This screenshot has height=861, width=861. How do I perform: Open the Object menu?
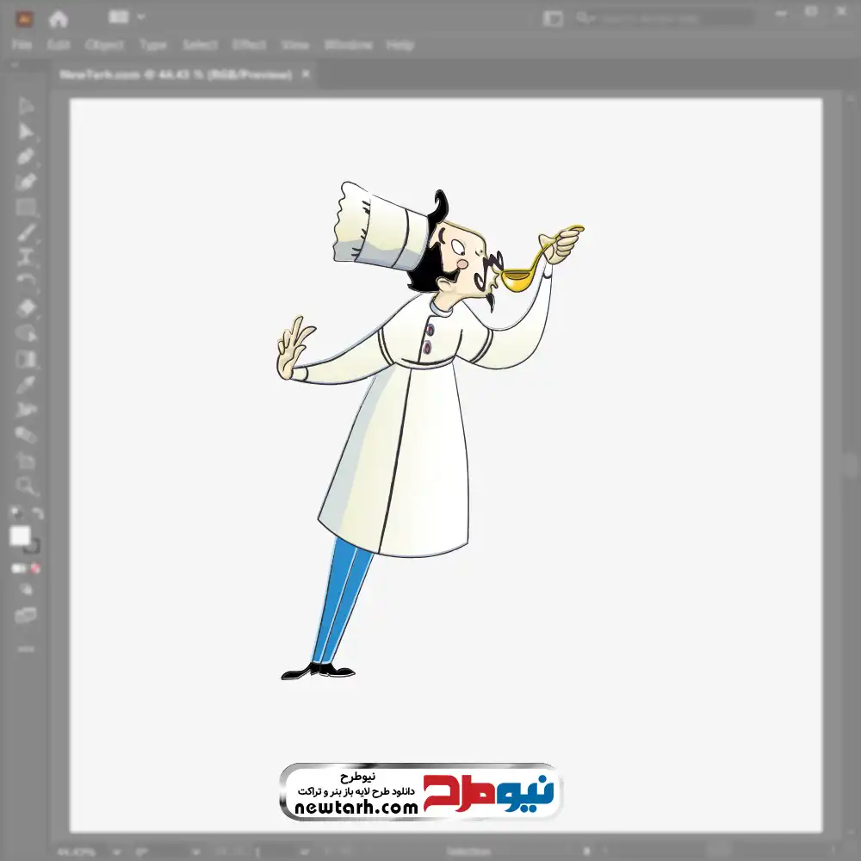coord(106,45)
